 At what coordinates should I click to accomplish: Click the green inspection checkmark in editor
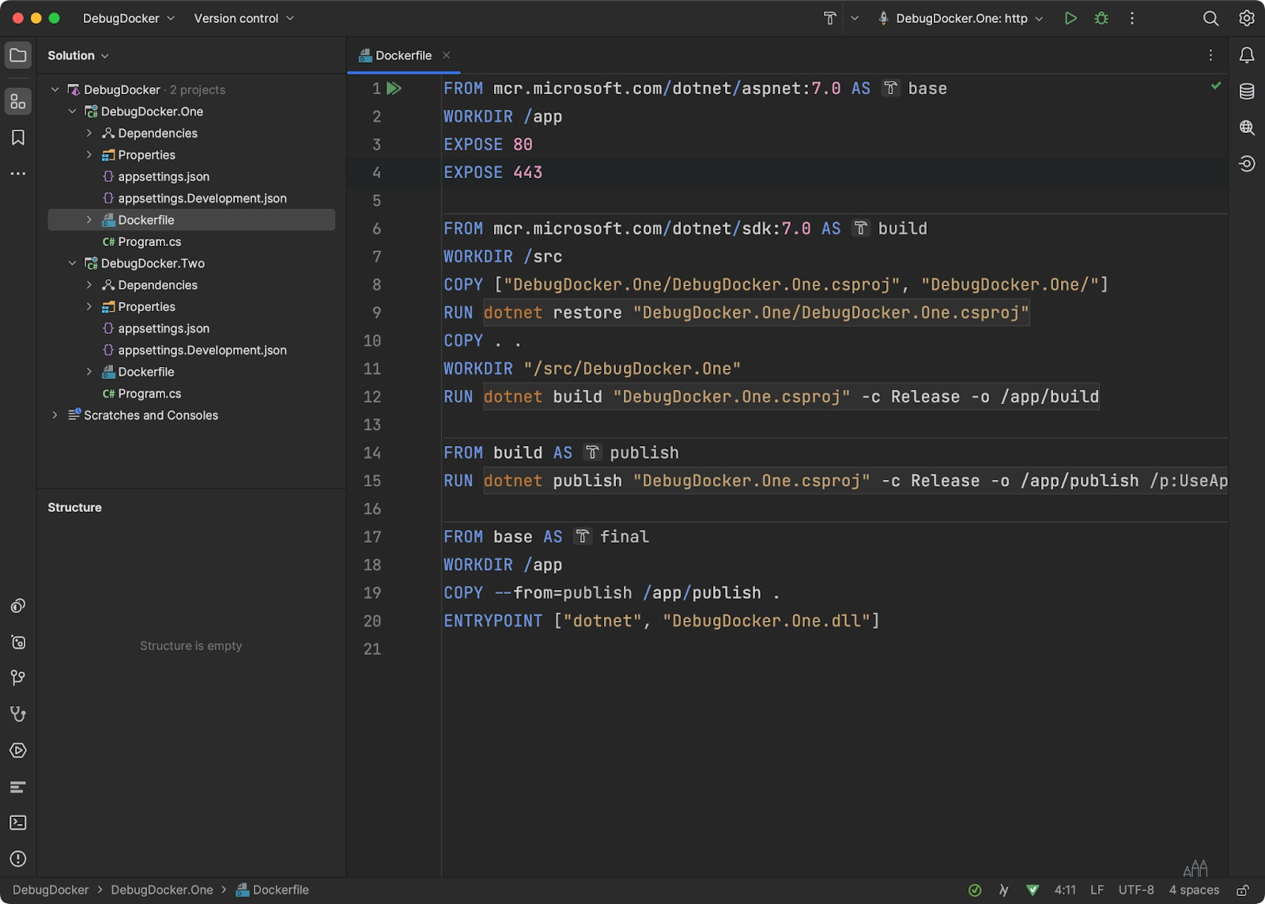pos(1216,85)
